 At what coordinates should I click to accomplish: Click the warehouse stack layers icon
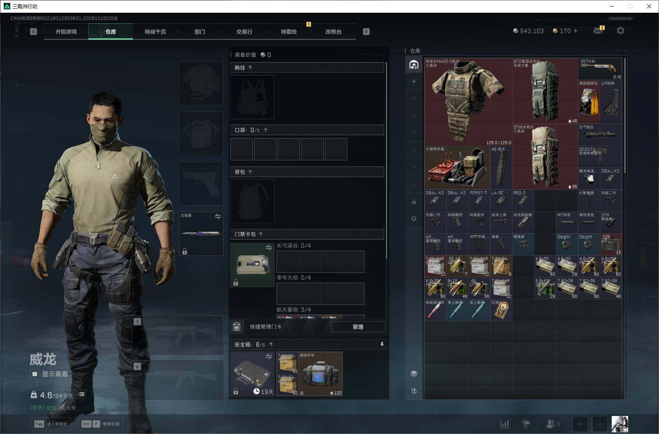pyautogui.click(x=414, y=374)
